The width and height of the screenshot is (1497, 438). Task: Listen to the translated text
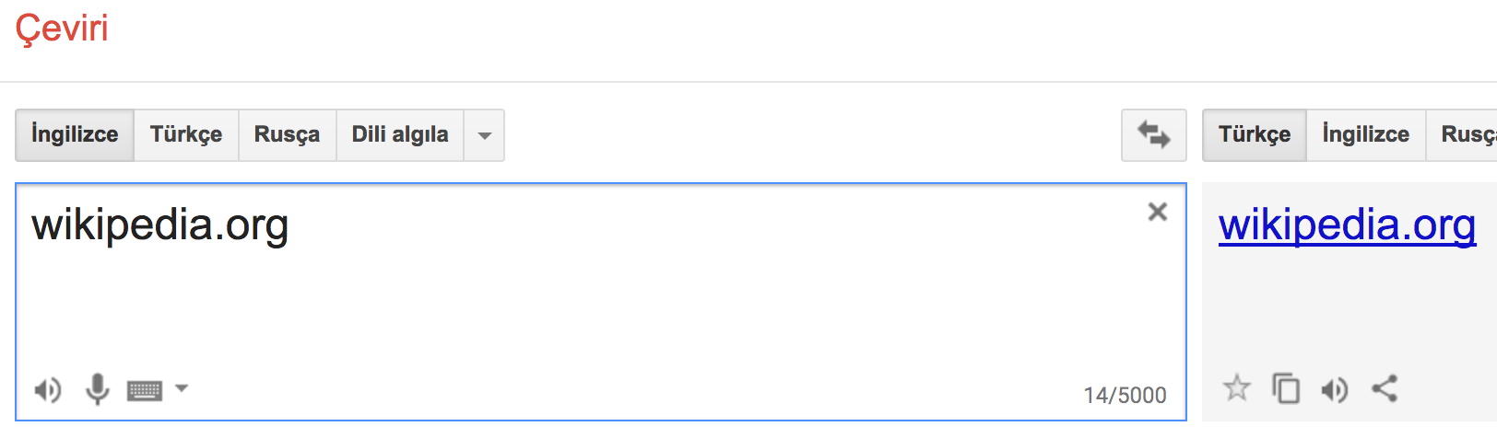(1335, 390)
